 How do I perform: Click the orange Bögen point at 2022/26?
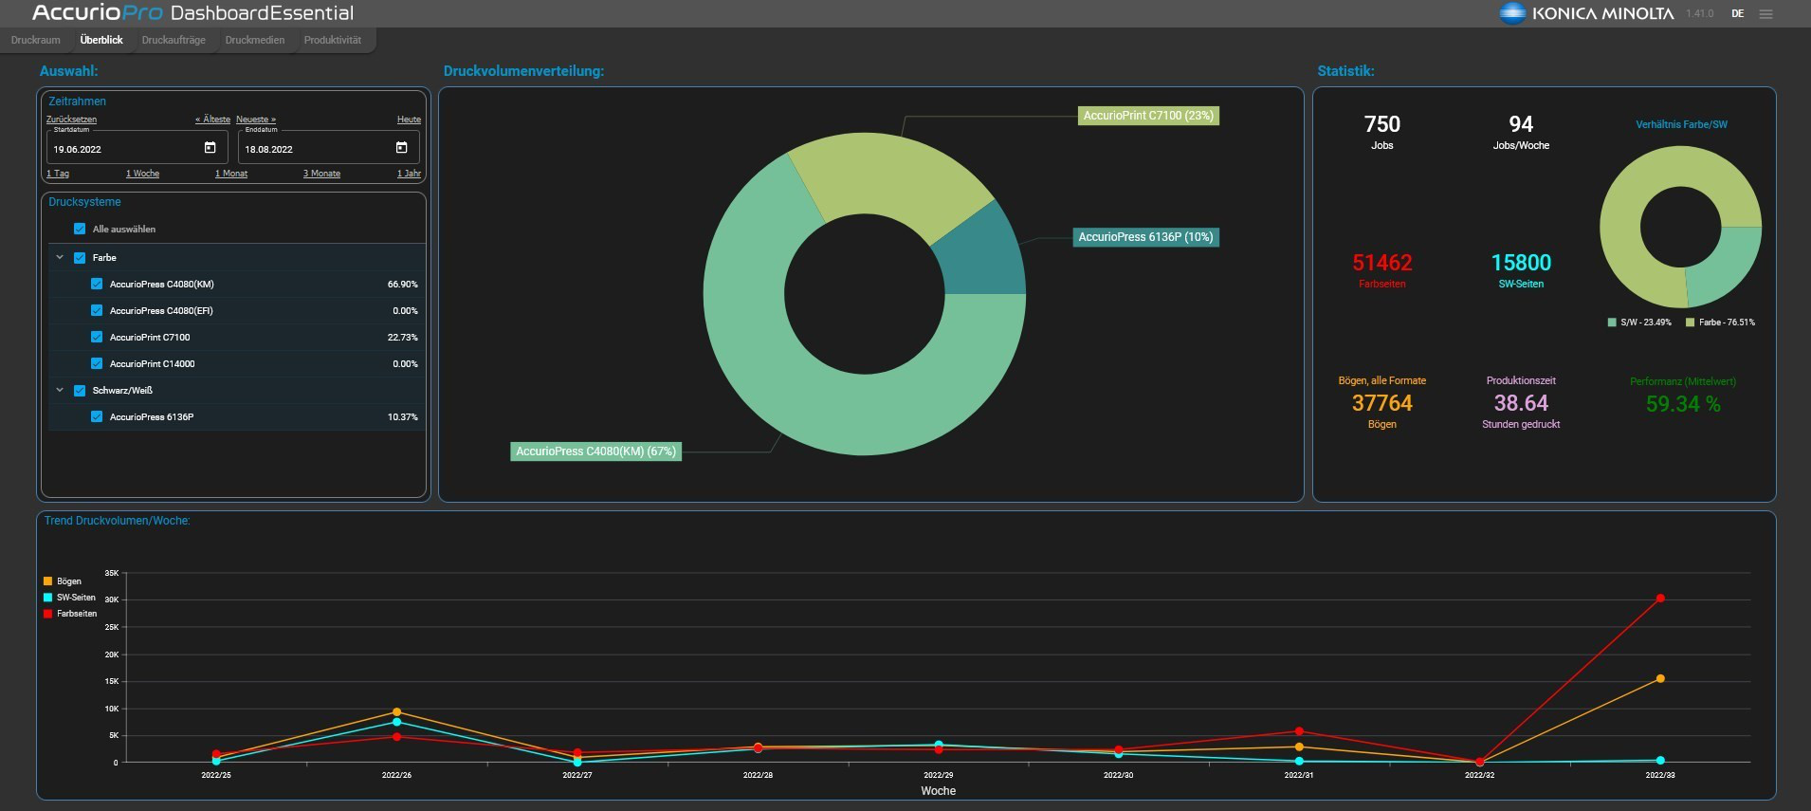pos(396,712)
